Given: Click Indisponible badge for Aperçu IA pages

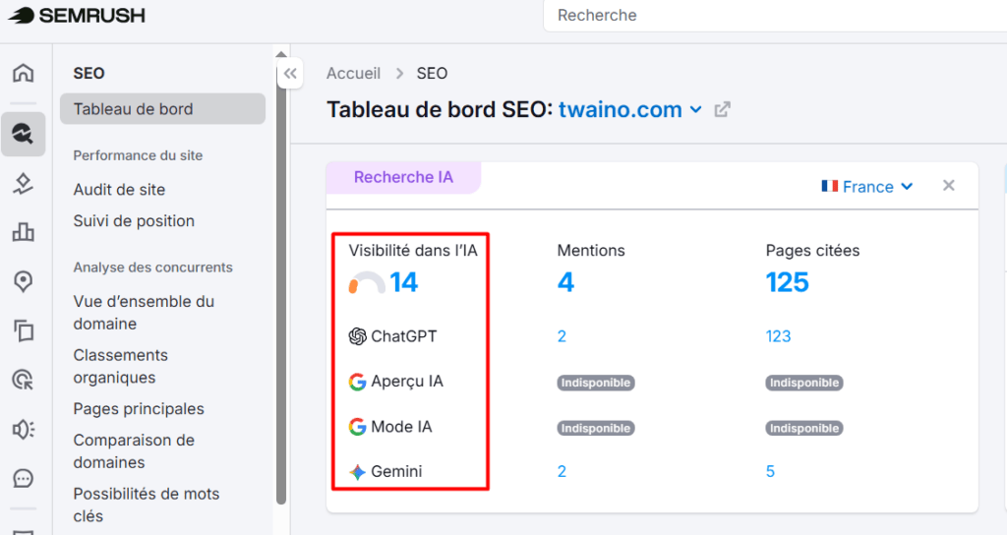Looking at the screenshot, I should tap(804, 383).
